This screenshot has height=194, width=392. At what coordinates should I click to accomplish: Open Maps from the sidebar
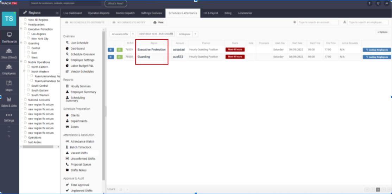point(9,86)
